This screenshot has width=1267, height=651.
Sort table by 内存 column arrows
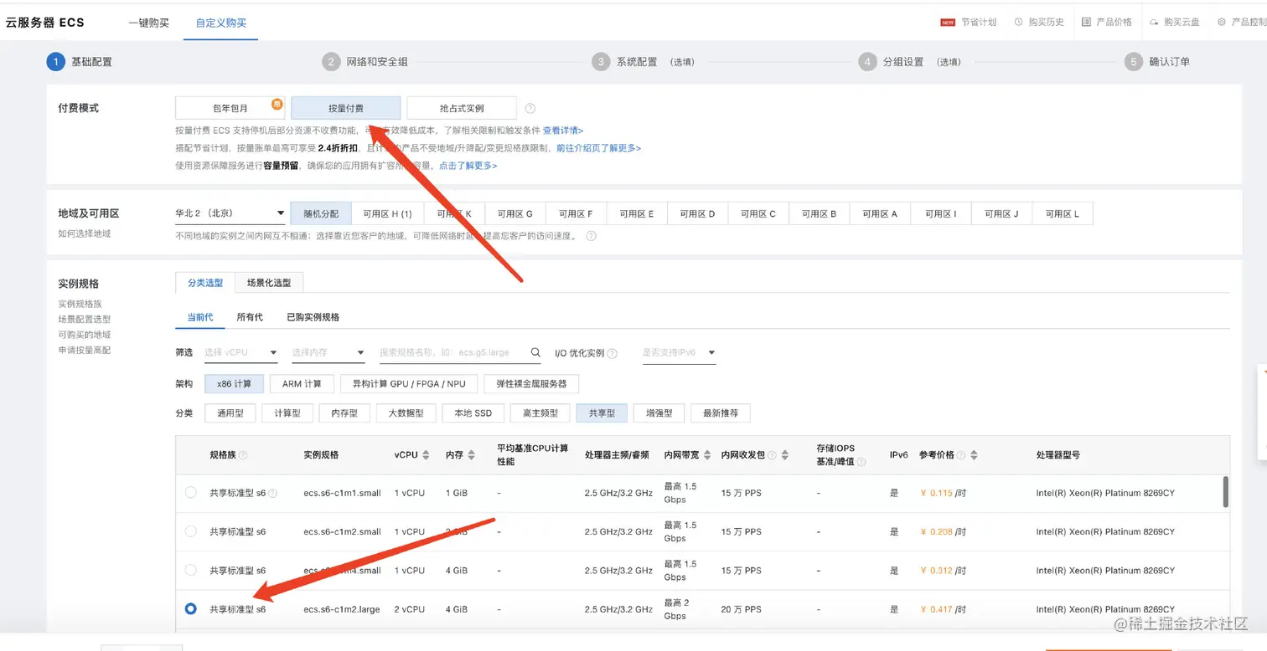pyautogui.click(x=472, y=455)
